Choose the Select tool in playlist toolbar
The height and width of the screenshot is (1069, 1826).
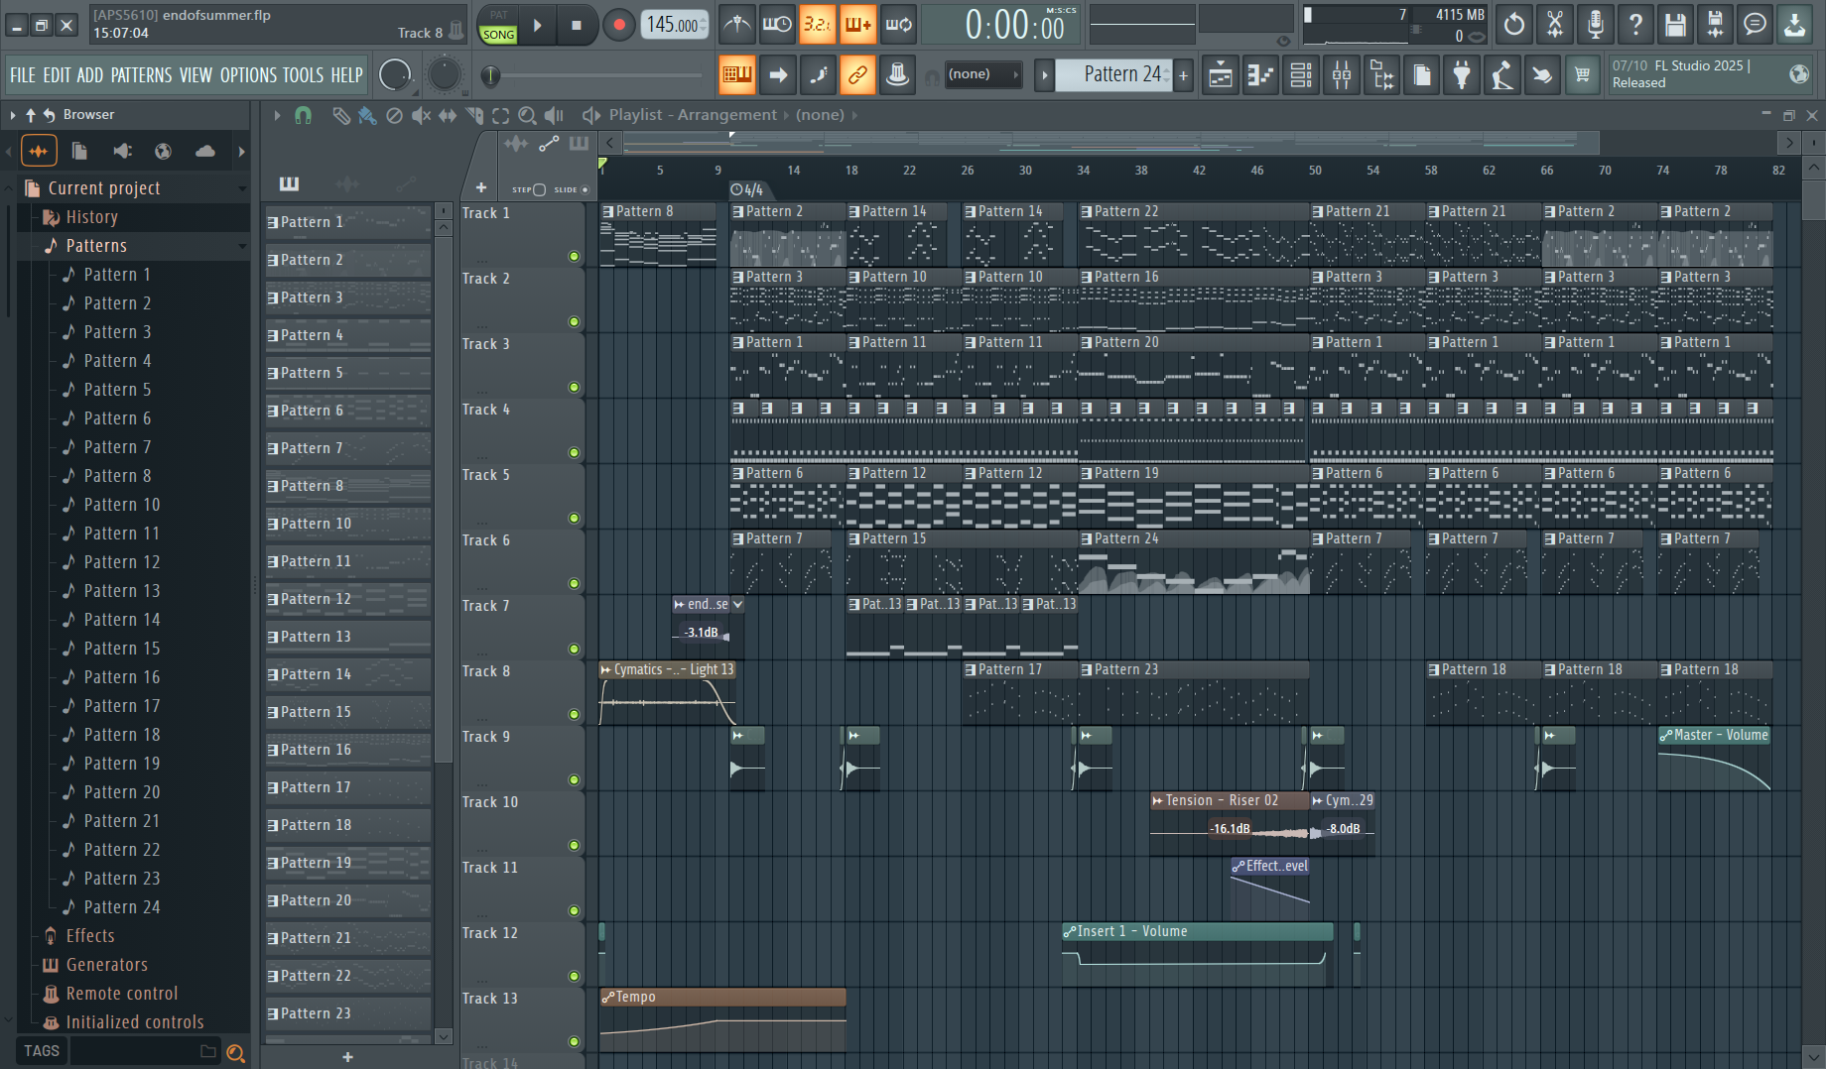tap(501, 116)
